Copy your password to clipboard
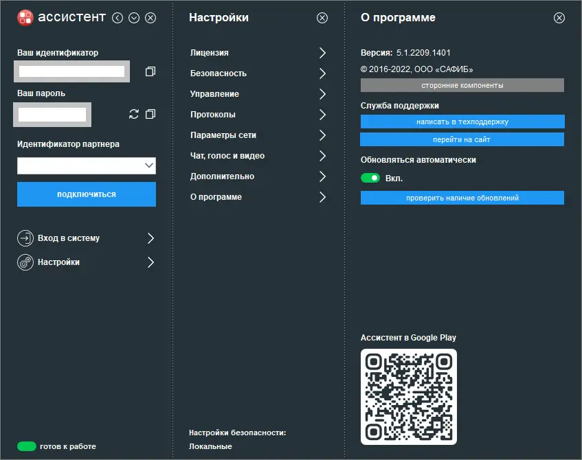The image size is (582, 460). coord(150,114)
